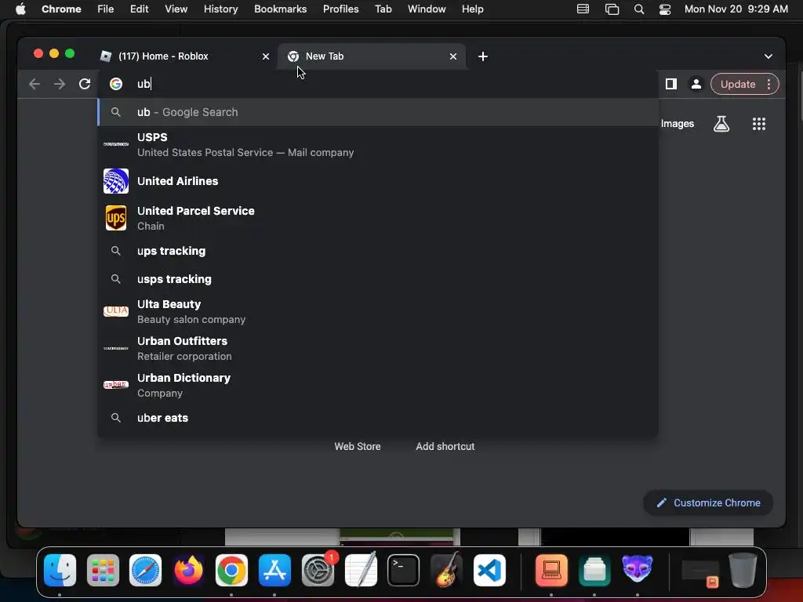Open Visual Studio Code from the Dock
The height and width of the screenshot is (602, 803).
pyautogui.click(x=489, y=571)
